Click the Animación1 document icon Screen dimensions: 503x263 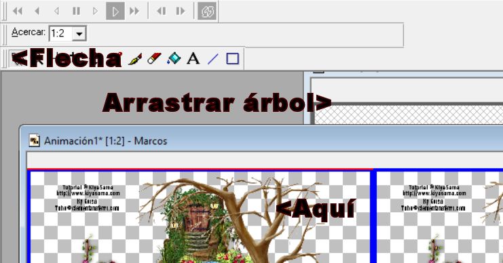coord(35,140)
